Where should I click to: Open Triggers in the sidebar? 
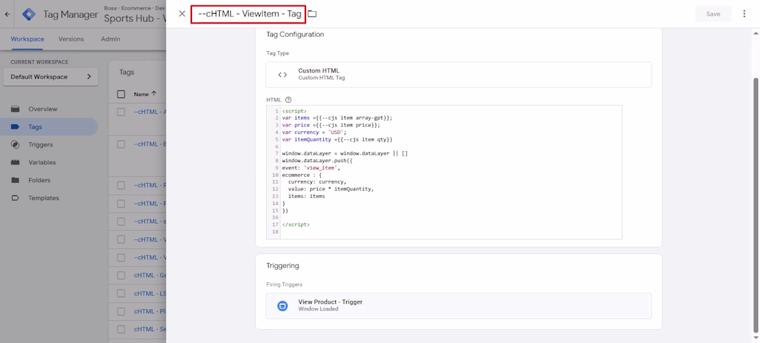click(x=41, y=144)
